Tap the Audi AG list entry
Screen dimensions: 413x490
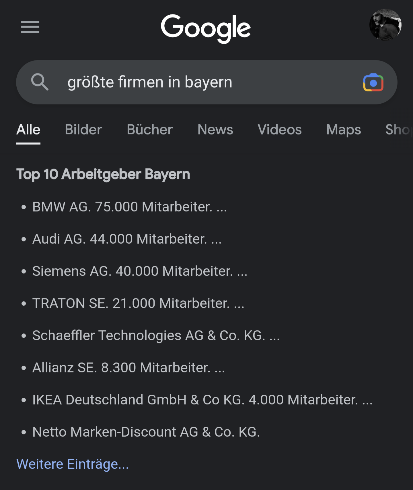click(127, 239)
